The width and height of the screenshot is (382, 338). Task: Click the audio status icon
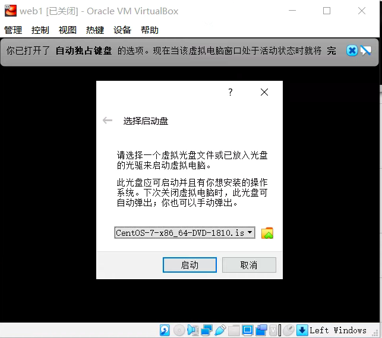point(192,330)
